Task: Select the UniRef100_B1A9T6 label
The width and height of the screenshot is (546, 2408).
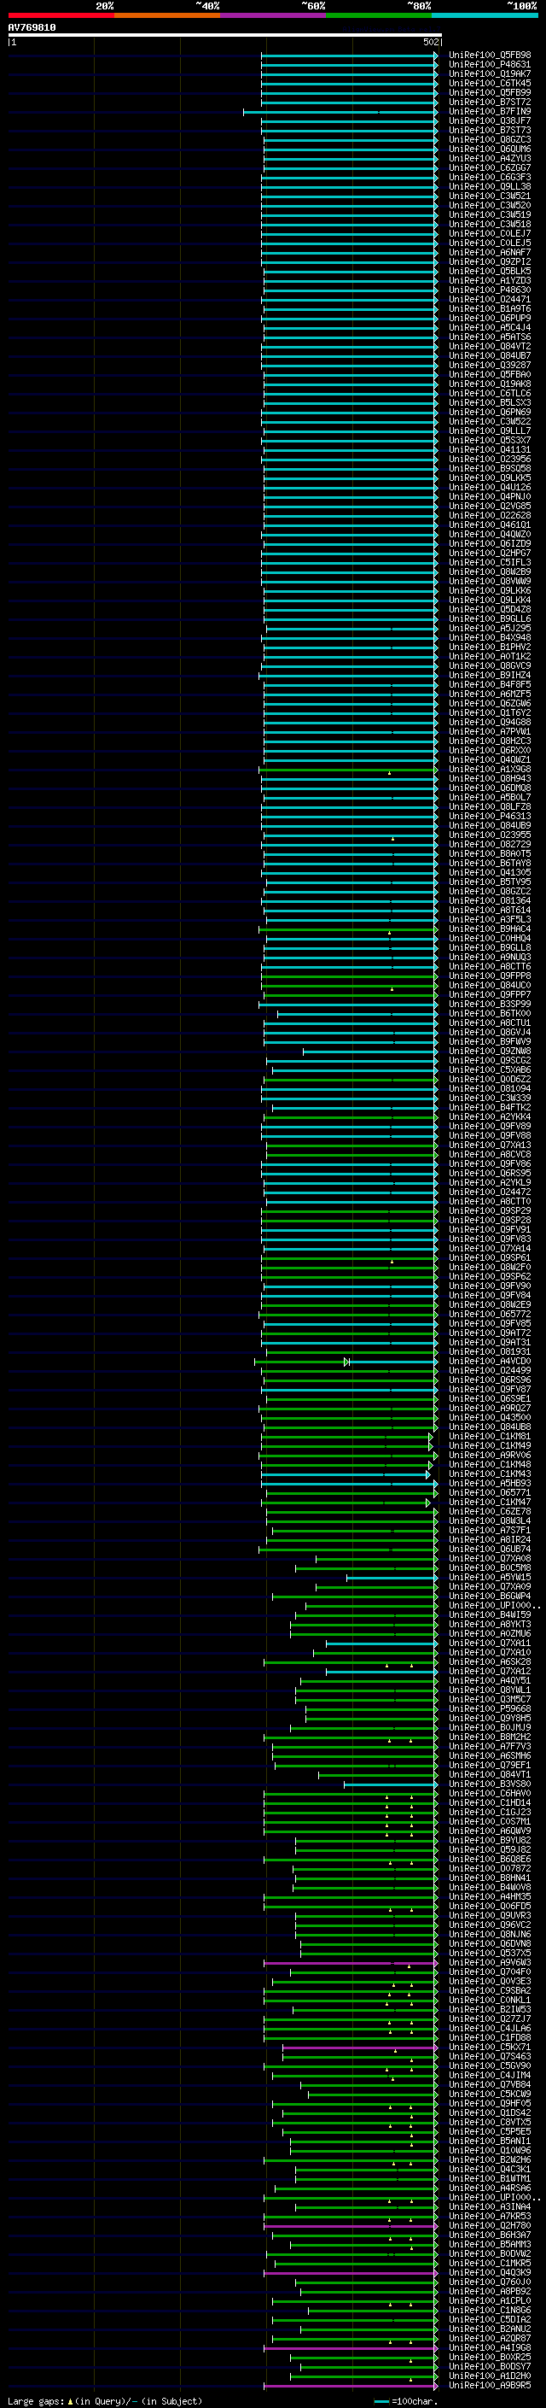Action: pos(489,308)
